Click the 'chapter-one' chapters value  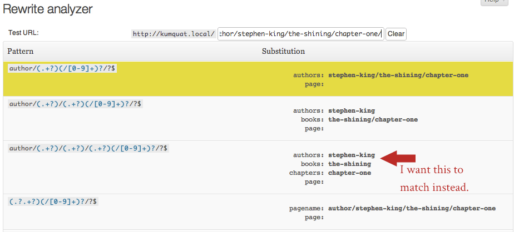click(350, 173)
